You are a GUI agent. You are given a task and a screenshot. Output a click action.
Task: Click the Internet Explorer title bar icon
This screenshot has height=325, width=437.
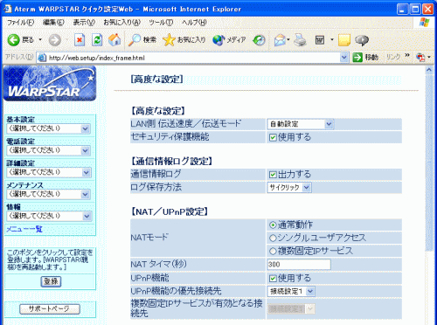click(7, 9)
